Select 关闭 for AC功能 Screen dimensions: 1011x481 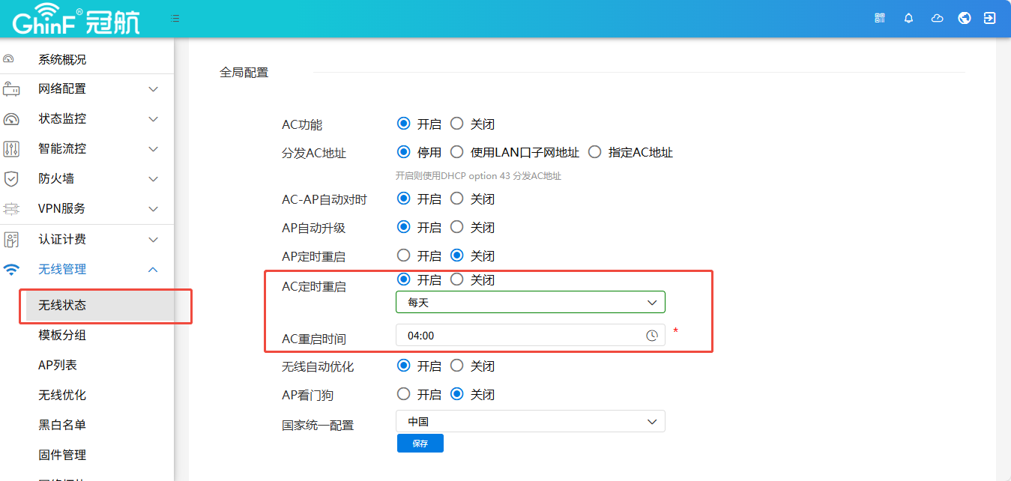click(x=457, y=124)
